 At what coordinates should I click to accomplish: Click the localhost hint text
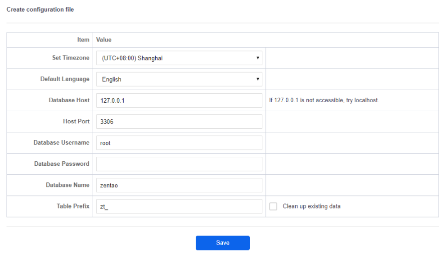(324, 100)
